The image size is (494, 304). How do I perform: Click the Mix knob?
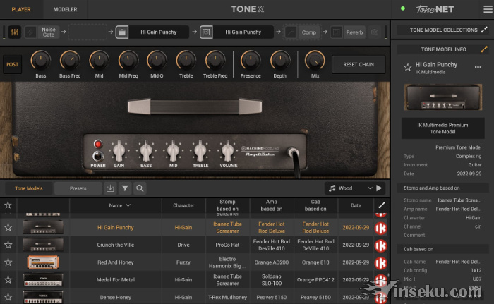coord(315,61)
